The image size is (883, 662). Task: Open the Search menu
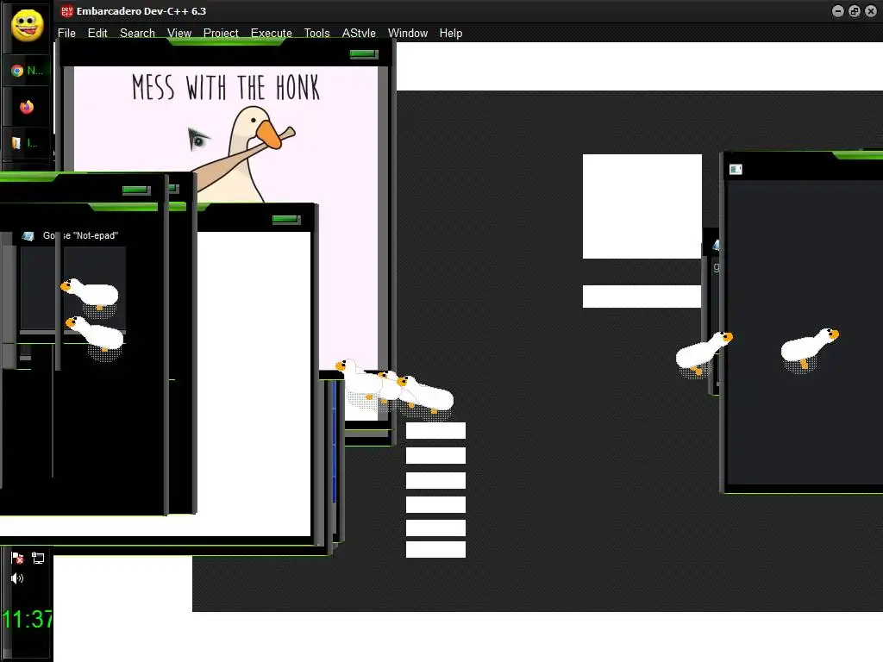(x=137, y=34)
